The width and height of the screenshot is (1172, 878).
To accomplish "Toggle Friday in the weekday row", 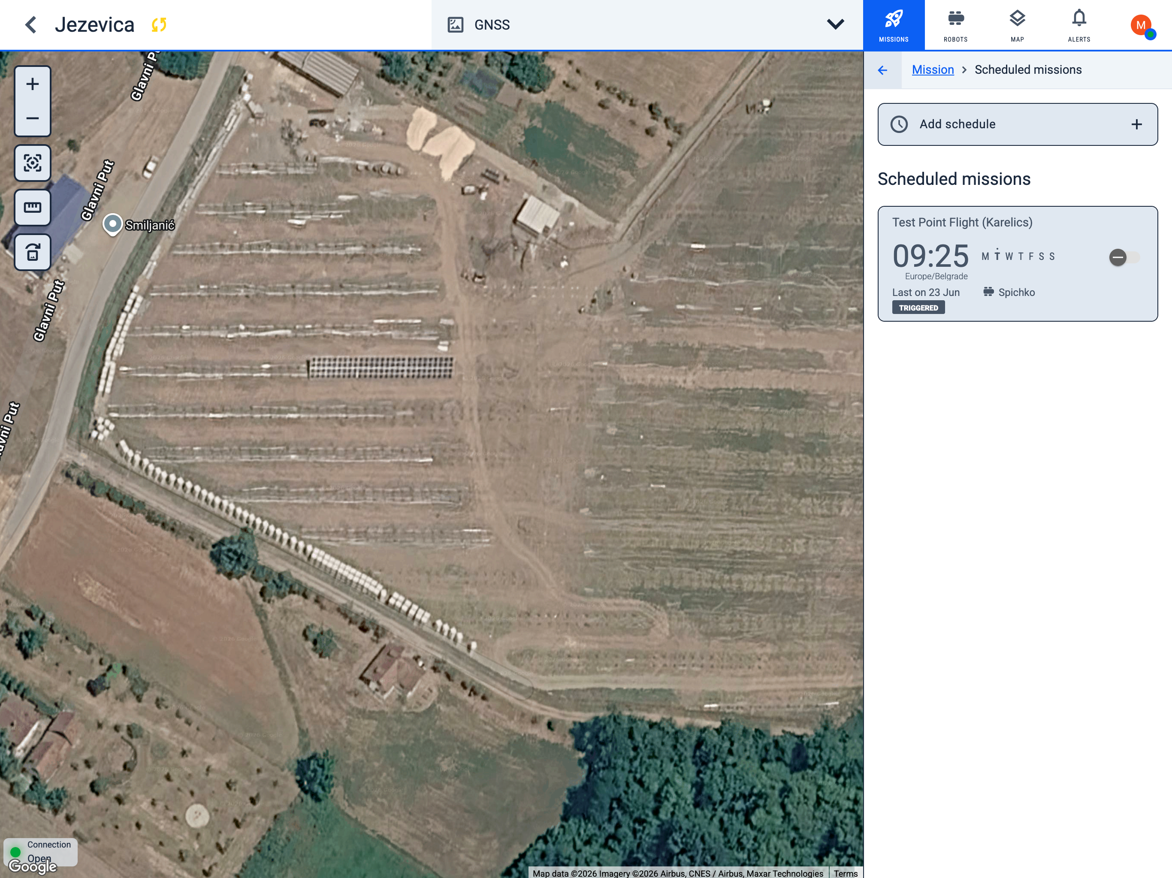I will (1031, 256).
